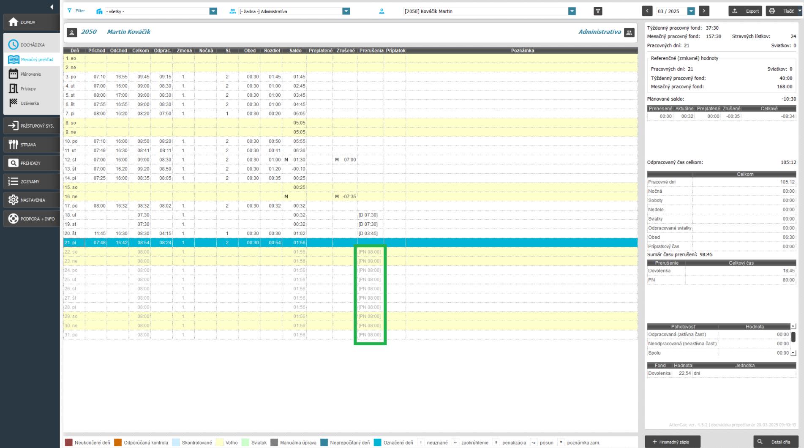Expand the '- všetky -' dropdown
Viewport: 804px width, 448px height.
point(213,11)
